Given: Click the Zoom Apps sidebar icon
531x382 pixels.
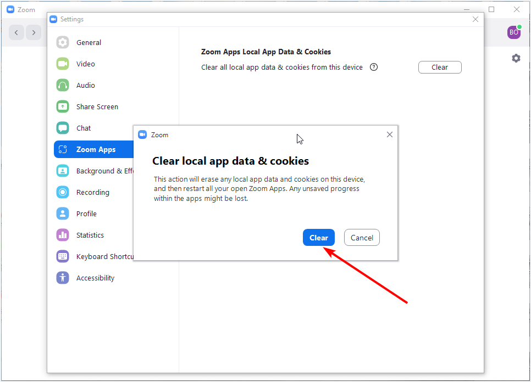Looking at the screenshot, I should [x=63, y=149].
